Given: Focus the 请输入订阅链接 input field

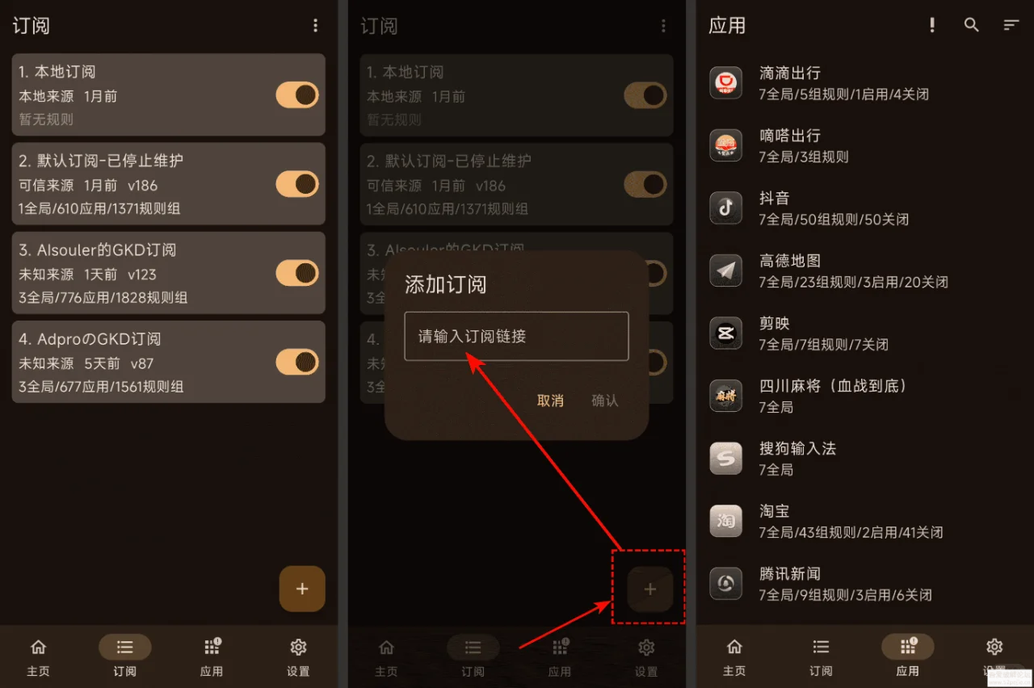Looking at the screenshot, I should tap(516, 336).
